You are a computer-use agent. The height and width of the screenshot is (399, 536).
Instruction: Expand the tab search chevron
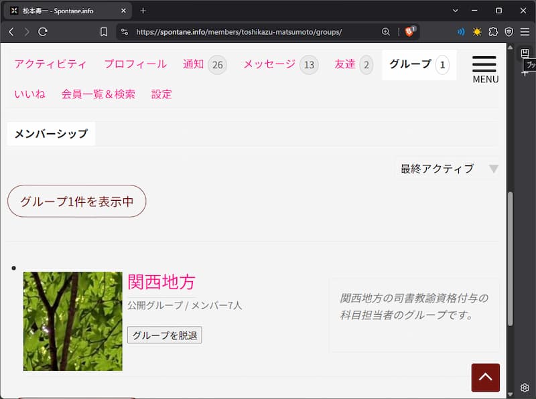click(455, 11)
